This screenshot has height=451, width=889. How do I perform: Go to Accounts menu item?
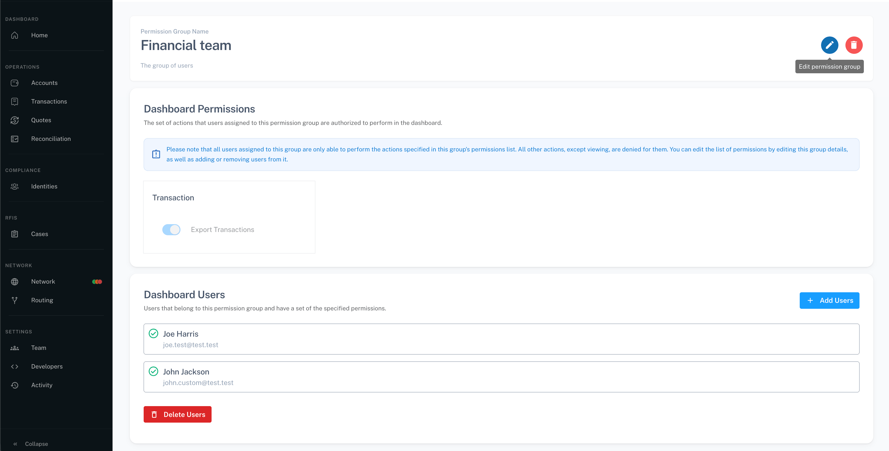(x=44, y=83)
